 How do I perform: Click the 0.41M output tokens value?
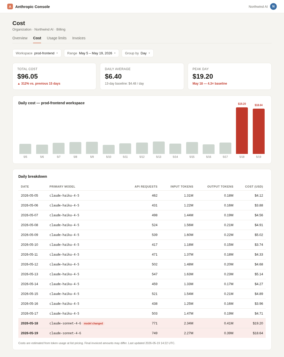click(229, 323)
